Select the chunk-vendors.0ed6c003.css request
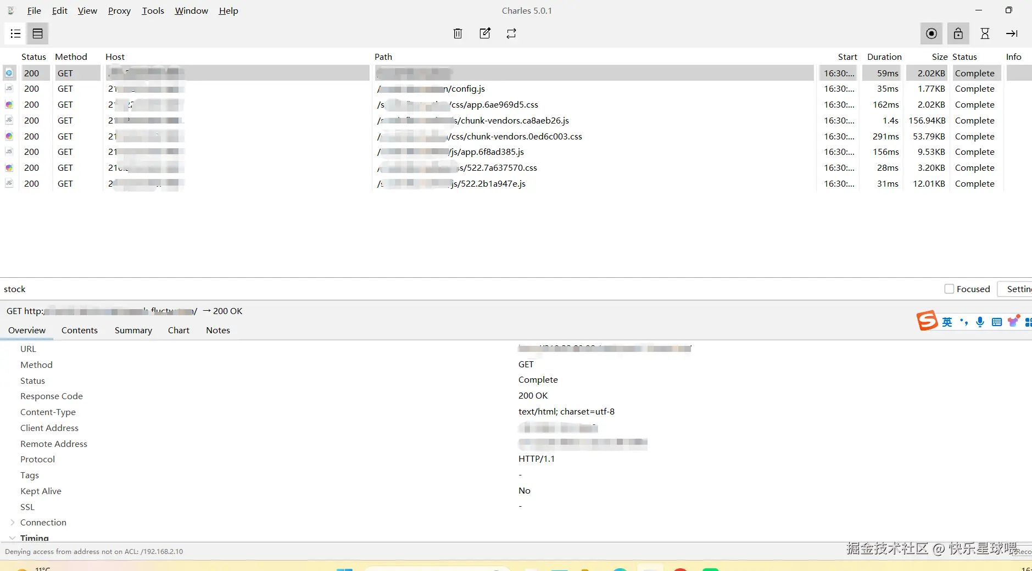Image resolution: width=1032 pixels, height=571 pixels. (516, 136)
